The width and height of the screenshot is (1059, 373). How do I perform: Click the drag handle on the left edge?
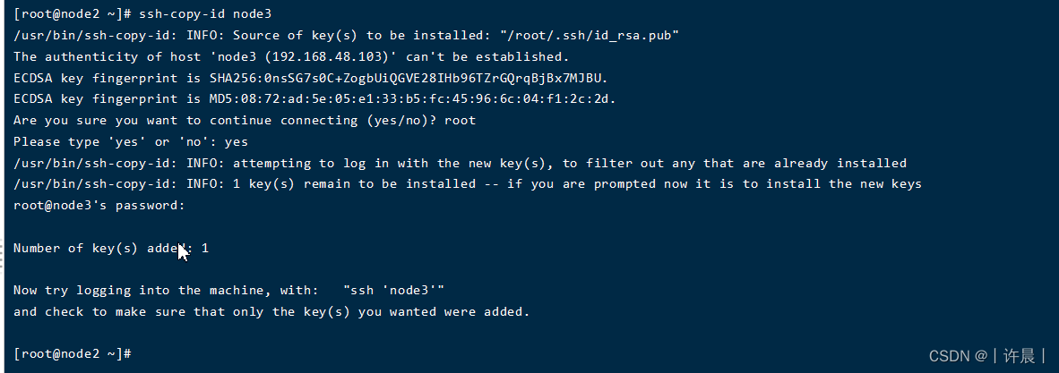coord(3,253)
